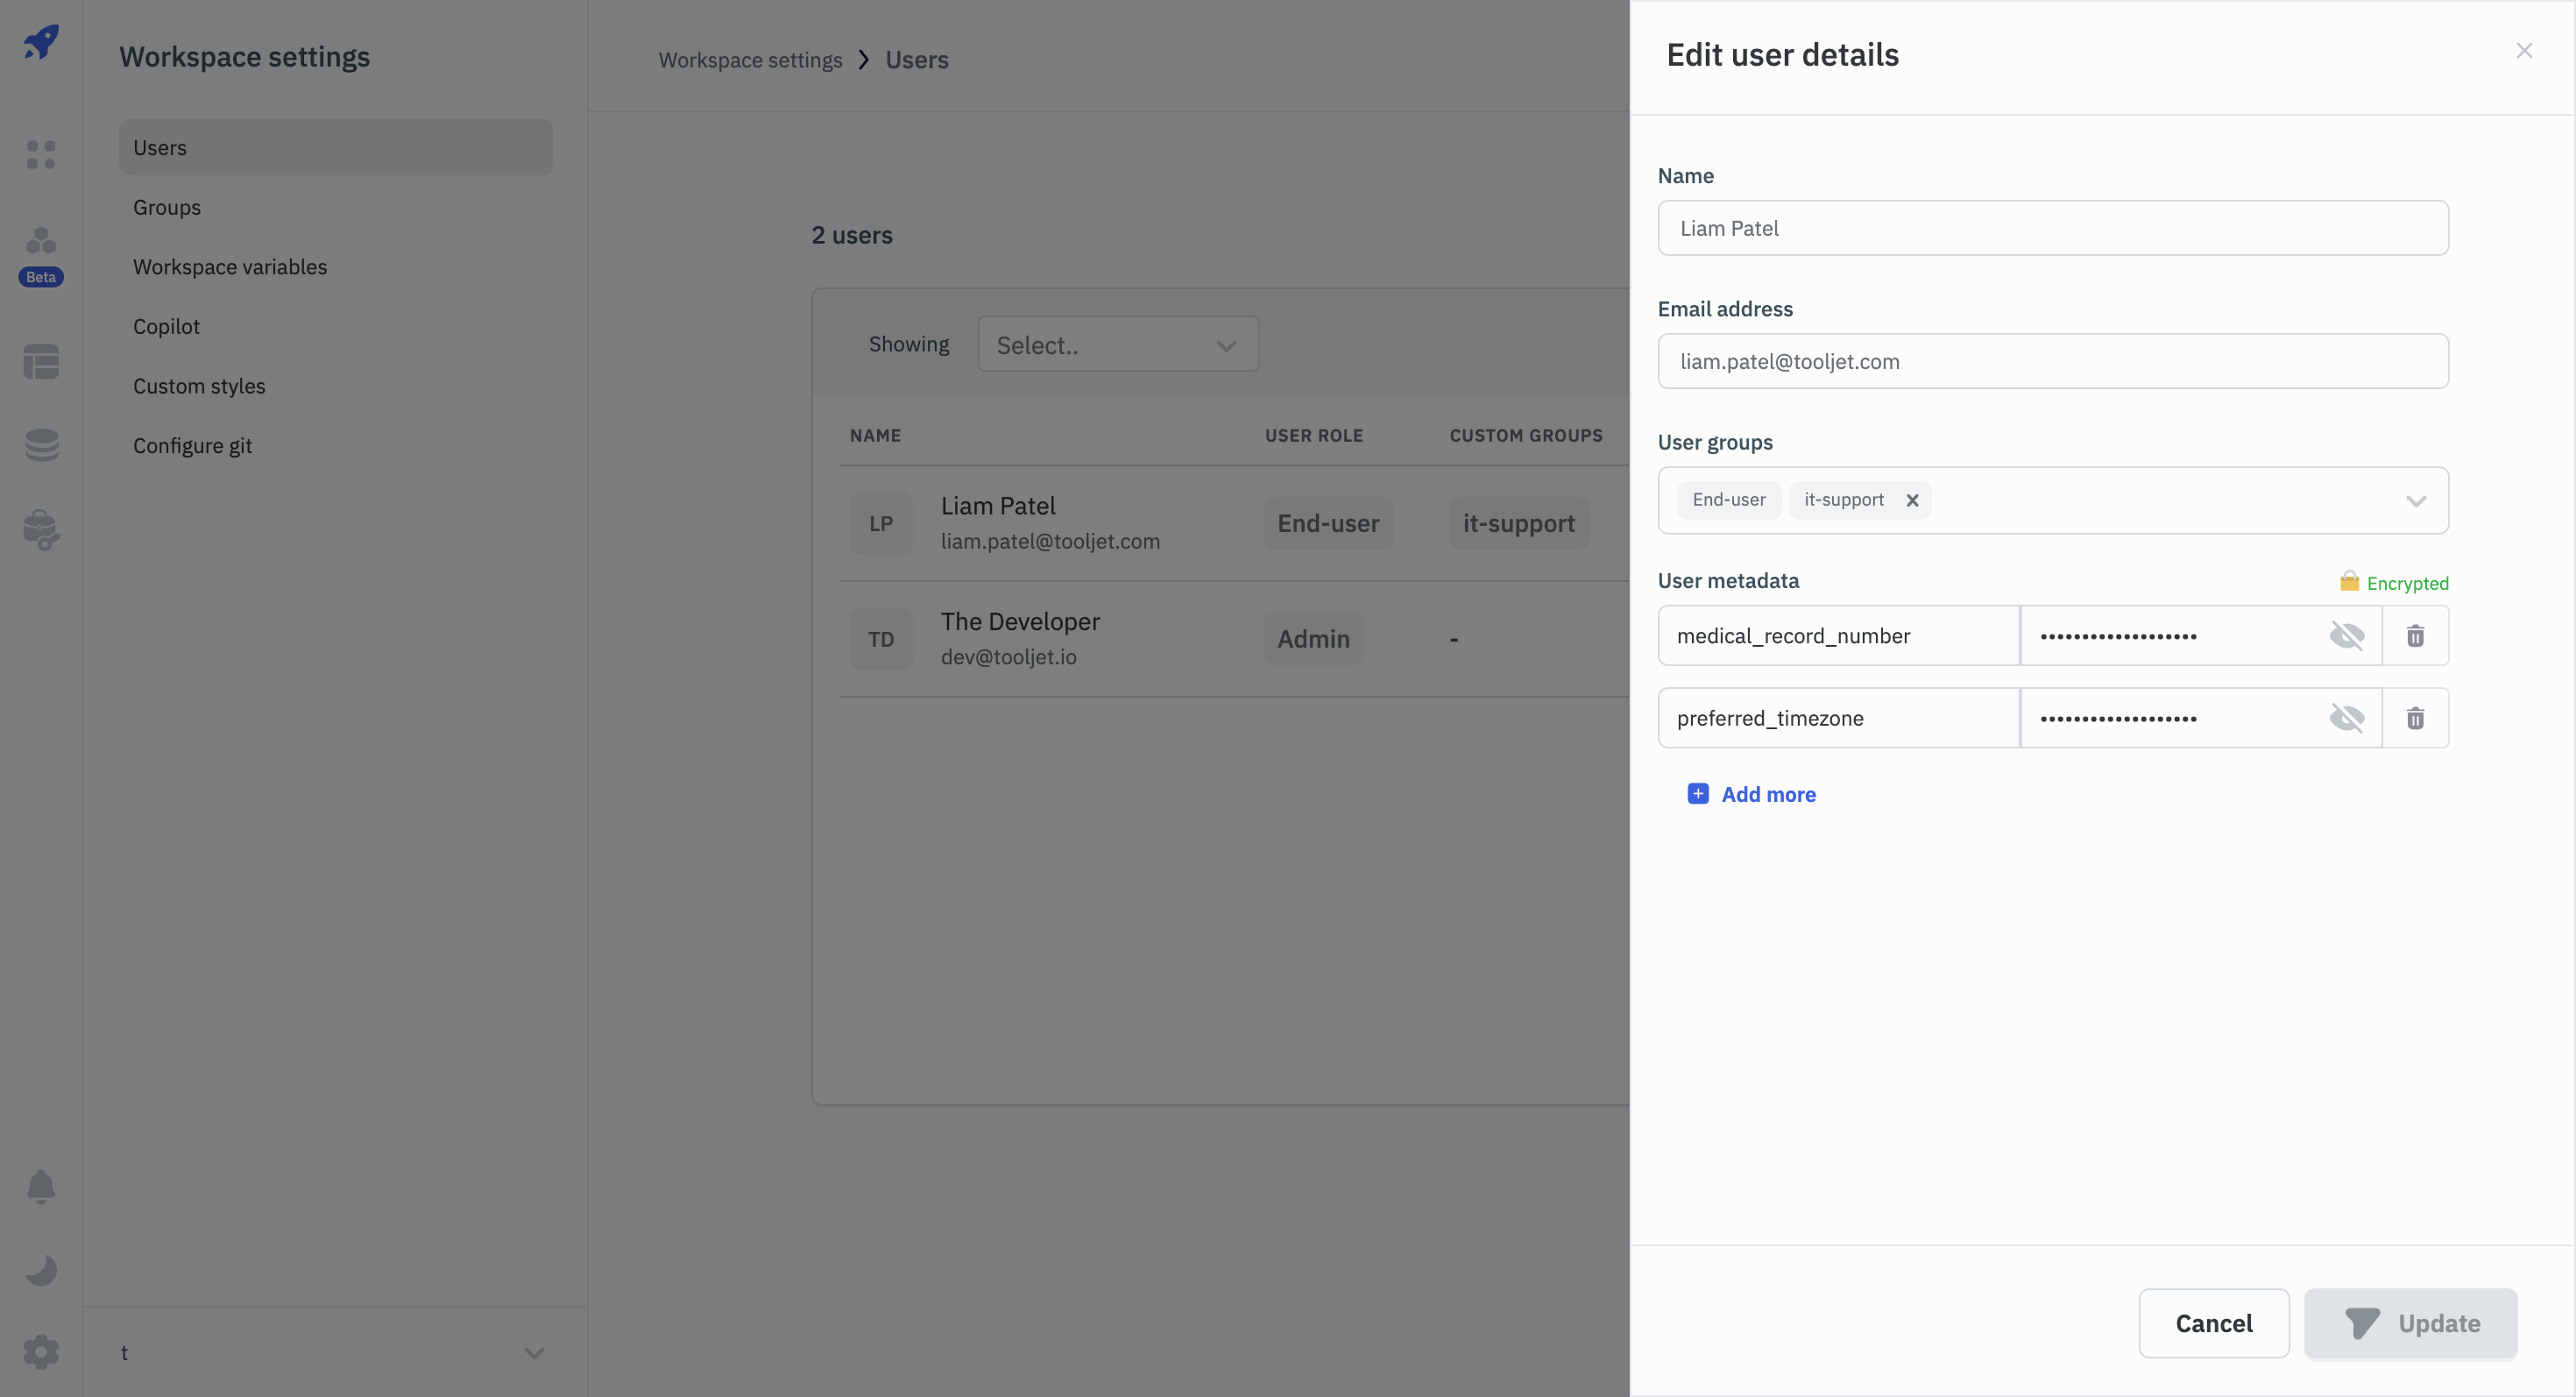This screenshot has height=1397, width=2576.
Task: Click into the Name input field
Action: (x=2052, y=228)
